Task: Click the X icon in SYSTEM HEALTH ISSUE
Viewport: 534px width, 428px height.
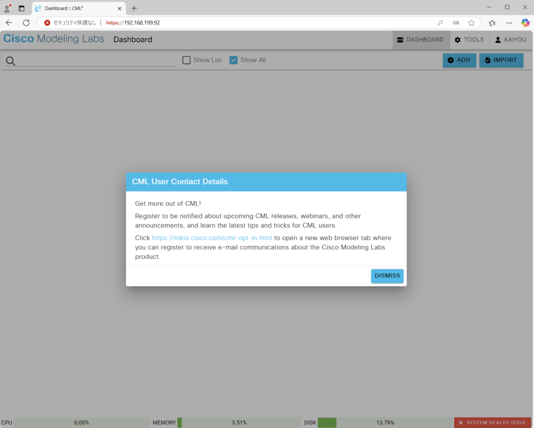Action: click(460, 423)
